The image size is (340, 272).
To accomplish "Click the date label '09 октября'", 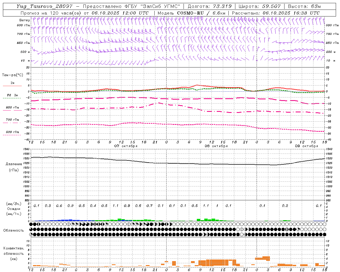I will coord(307,146).
